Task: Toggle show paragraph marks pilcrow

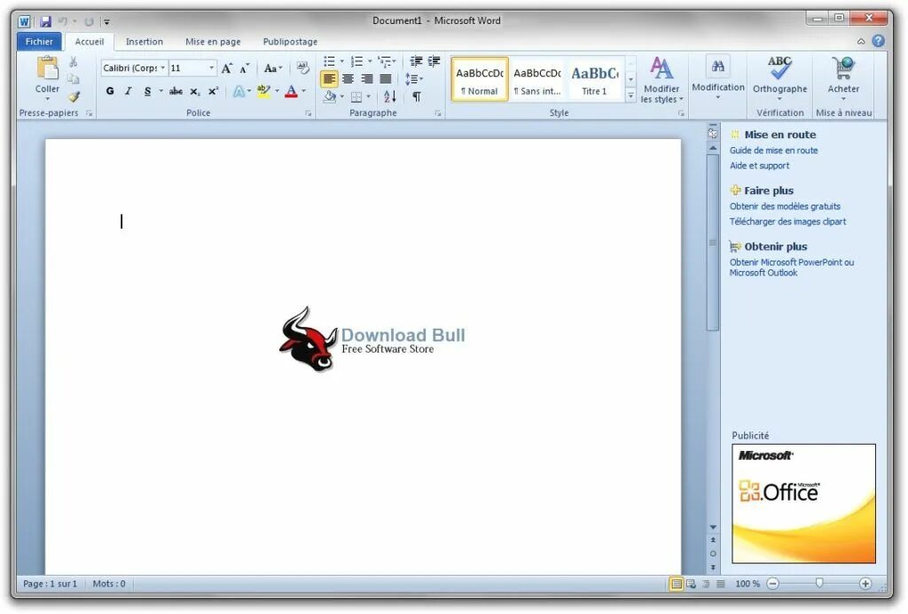Action: [417, 97]
